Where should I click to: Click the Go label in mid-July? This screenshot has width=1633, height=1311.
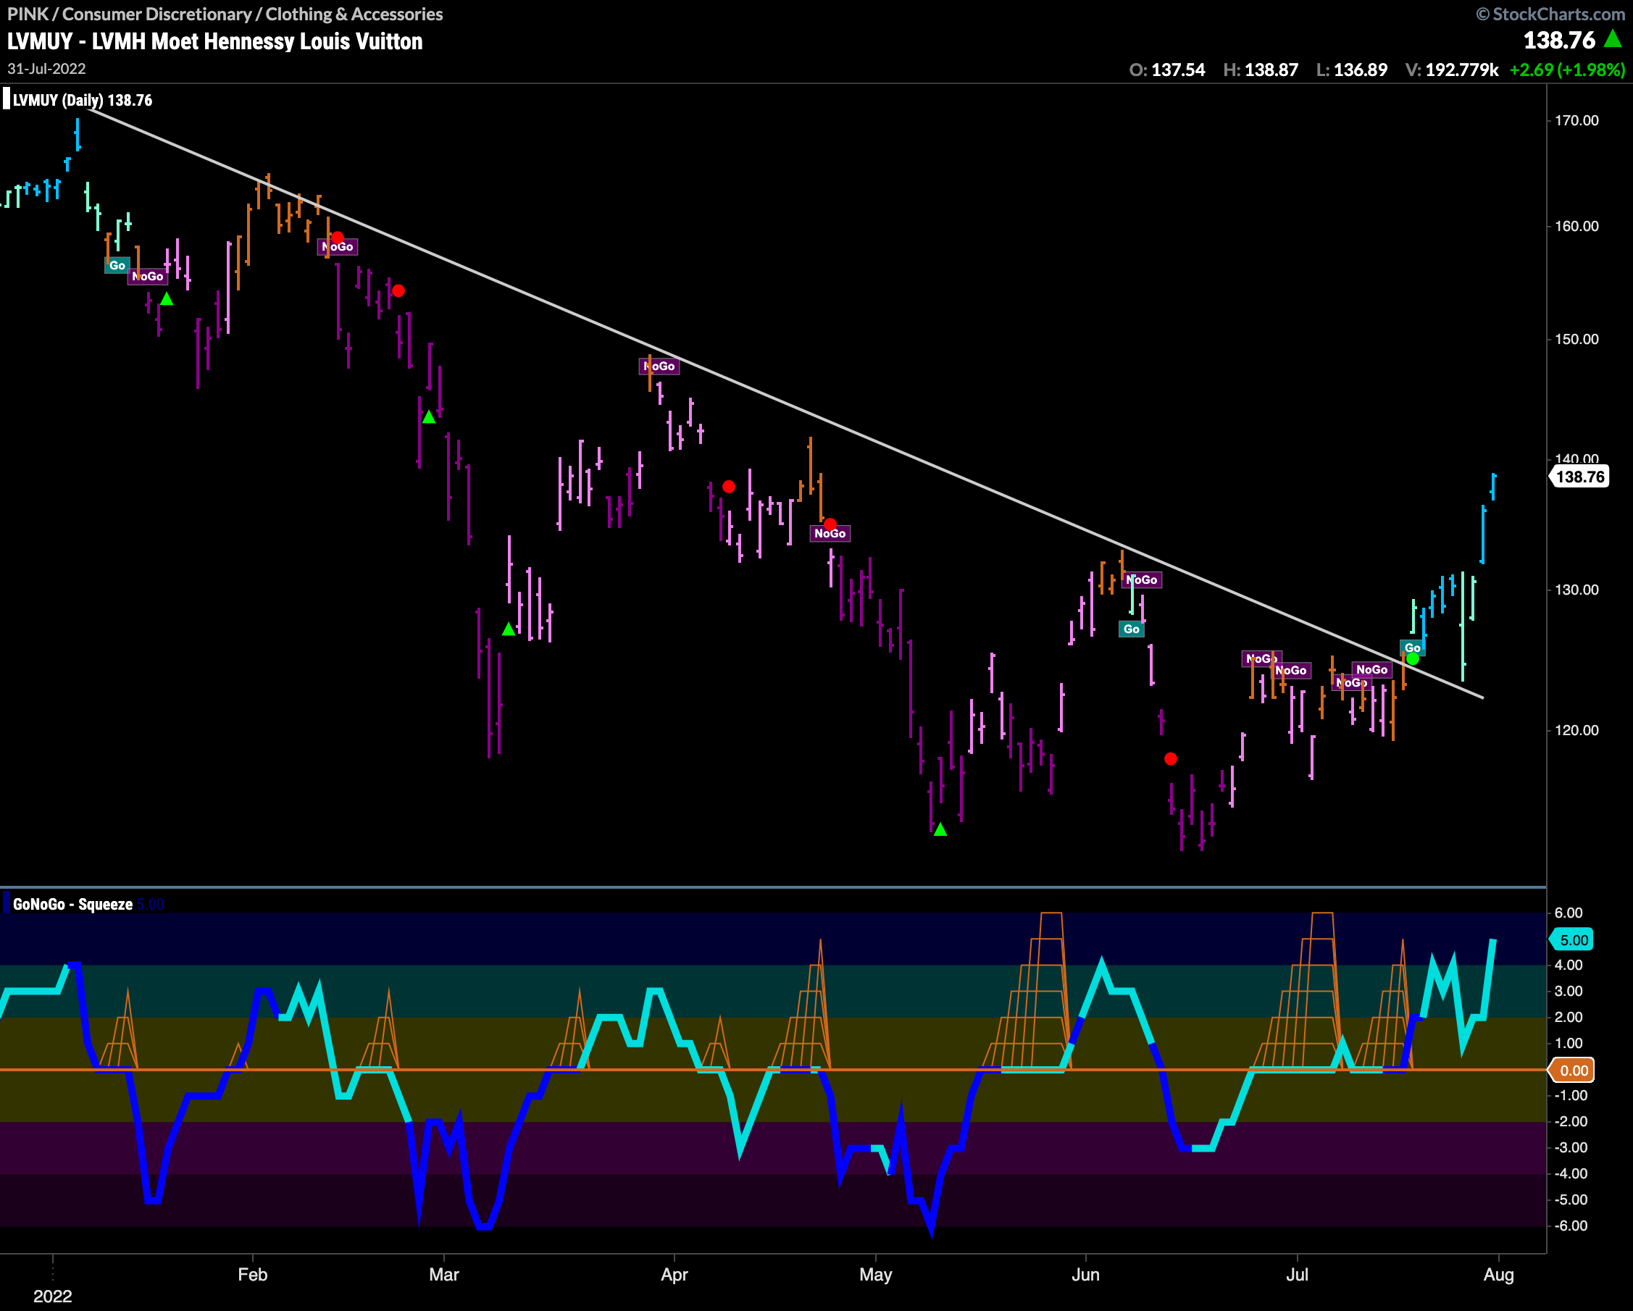click(x=1413, y=648)
